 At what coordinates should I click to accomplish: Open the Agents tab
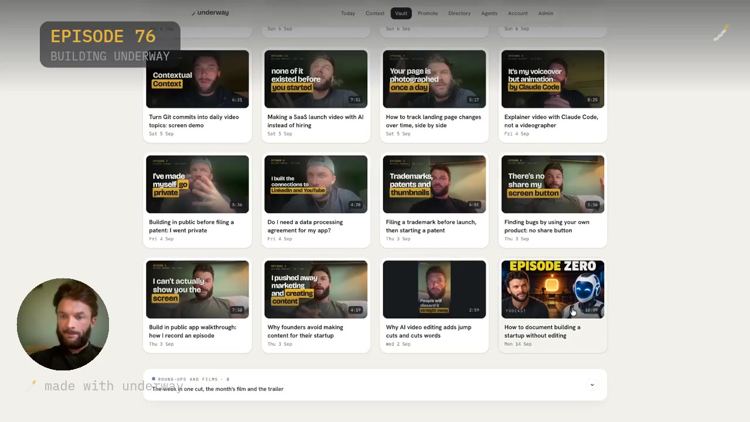(x=489, y=13)
